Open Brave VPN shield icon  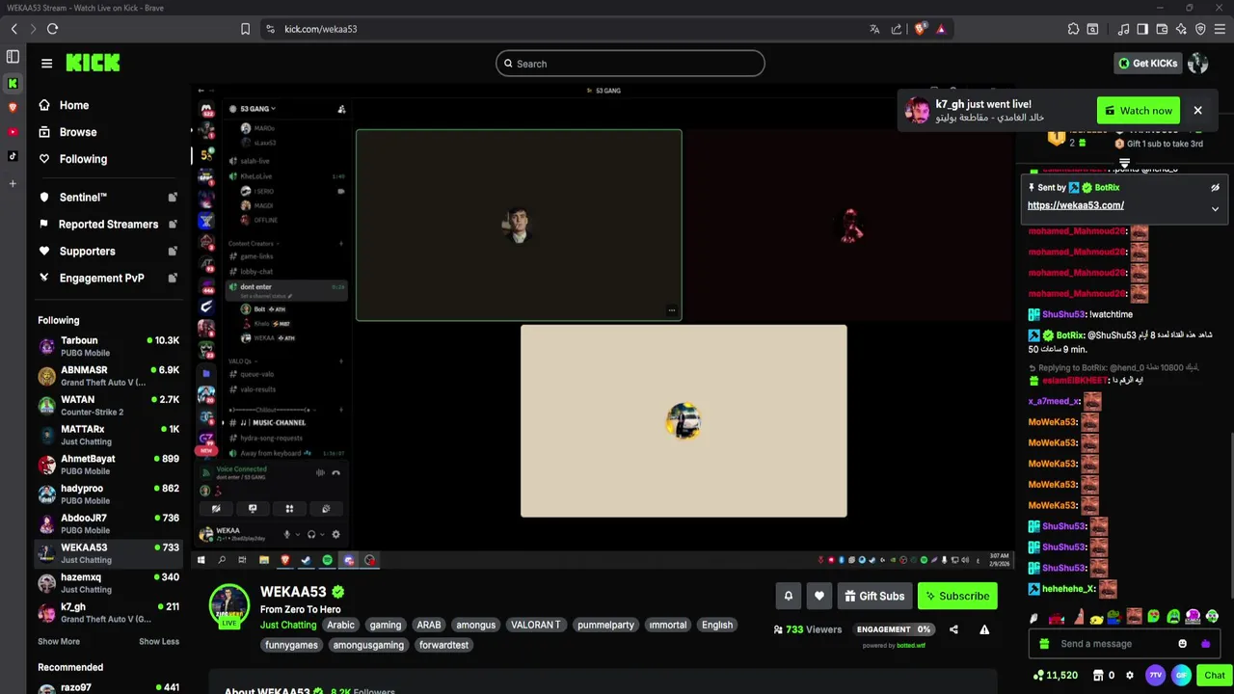(x=1200, y=29)
